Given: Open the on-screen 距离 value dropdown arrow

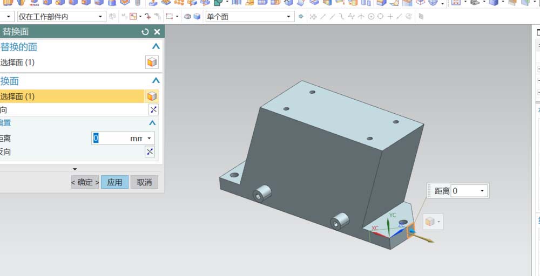Looking at the screenshot, I should point(482,191).
